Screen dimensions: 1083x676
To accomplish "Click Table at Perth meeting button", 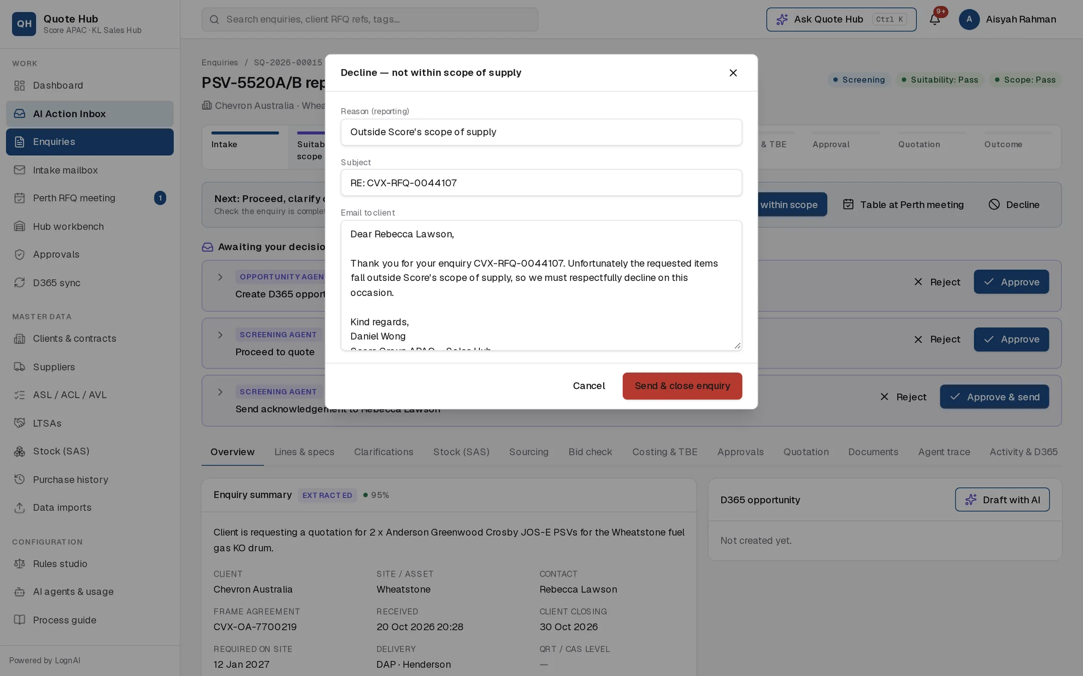I will 904,205.
